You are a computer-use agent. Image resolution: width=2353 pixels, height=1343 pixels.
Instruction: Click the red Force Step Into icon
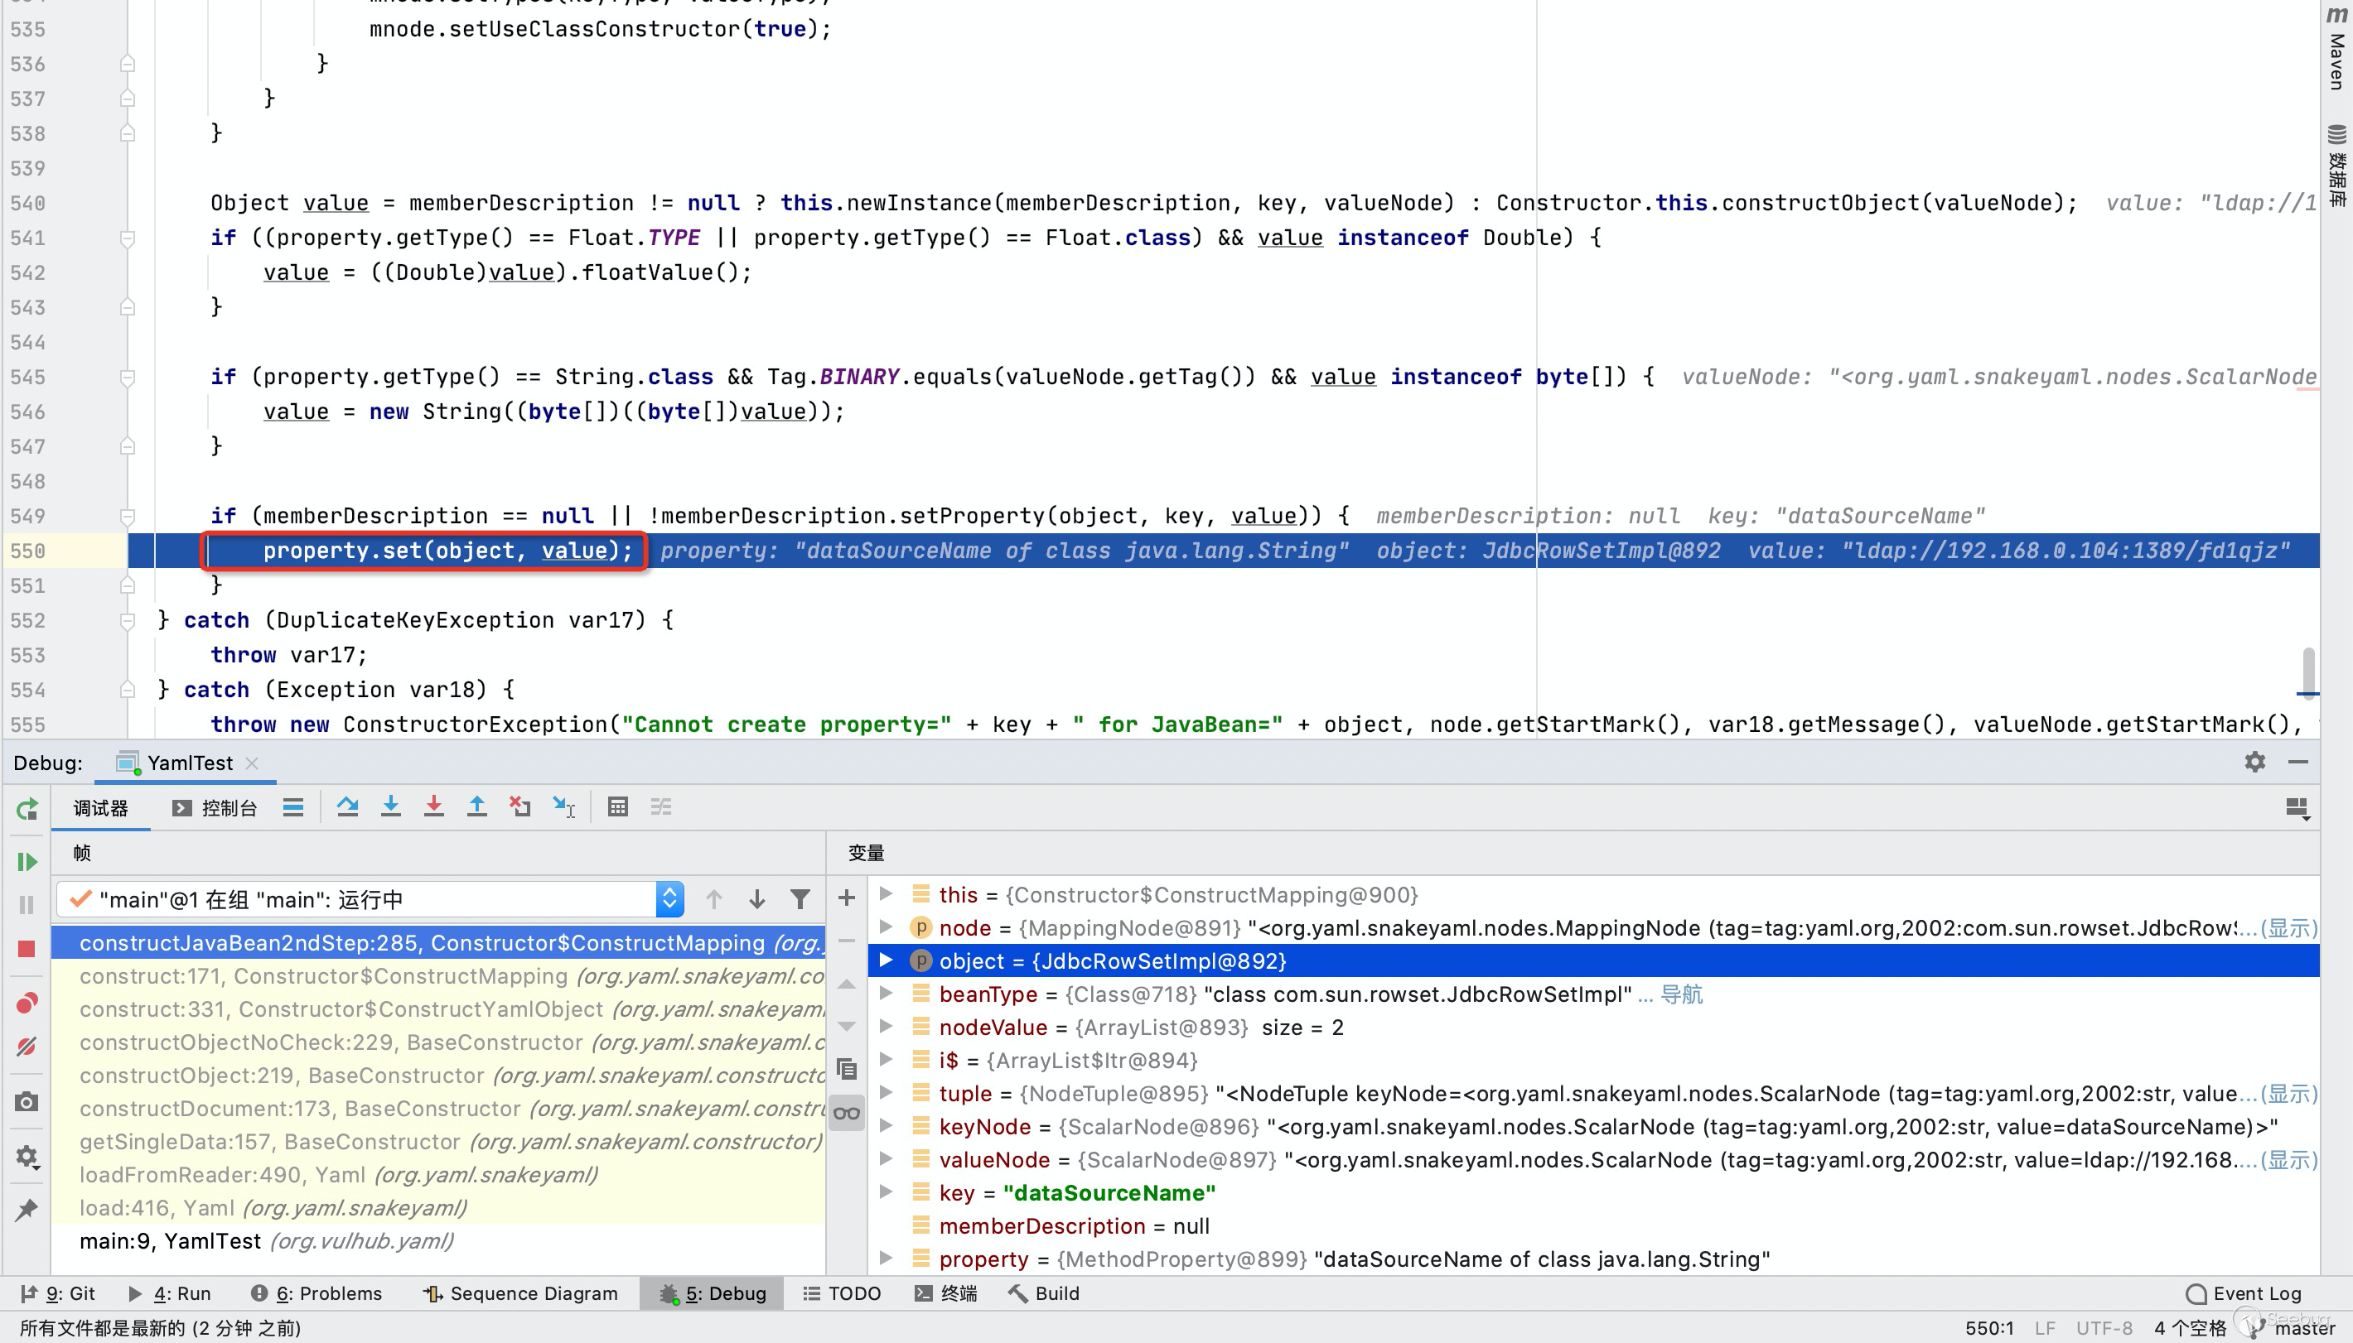(433, 807)
